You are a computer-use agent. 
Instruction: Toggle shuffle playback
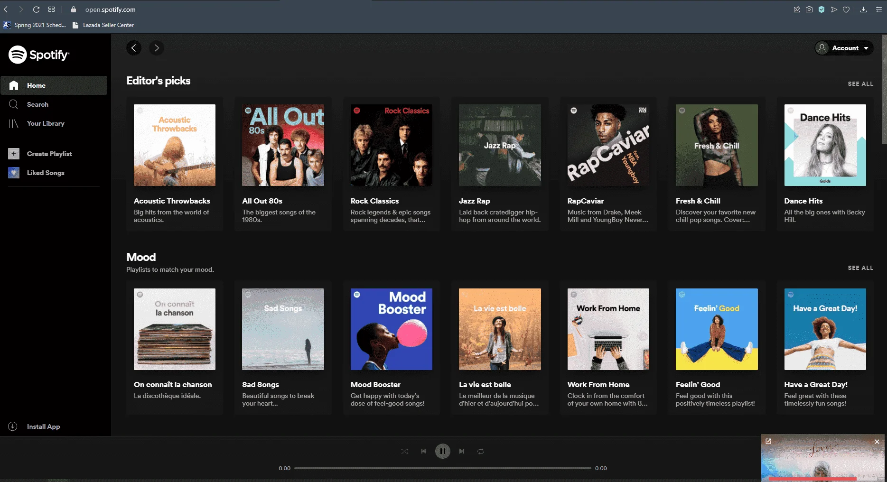coord(404,451)
